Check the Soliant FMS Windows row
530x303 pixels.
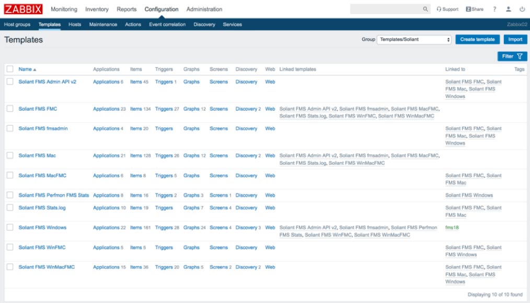(x=10, y=227)
